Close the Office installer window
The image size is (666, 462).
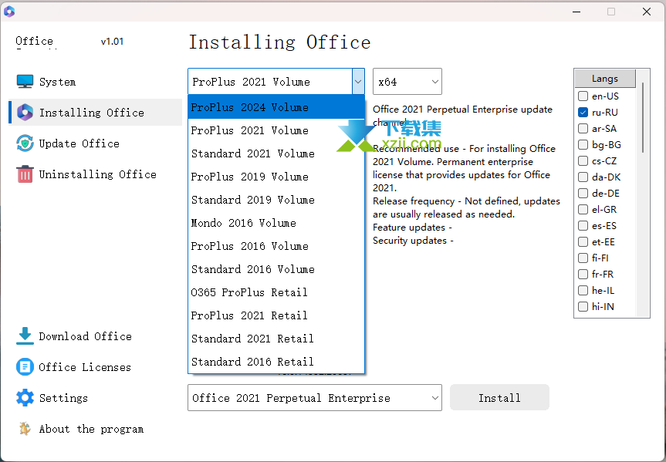(x=647, y=12)
